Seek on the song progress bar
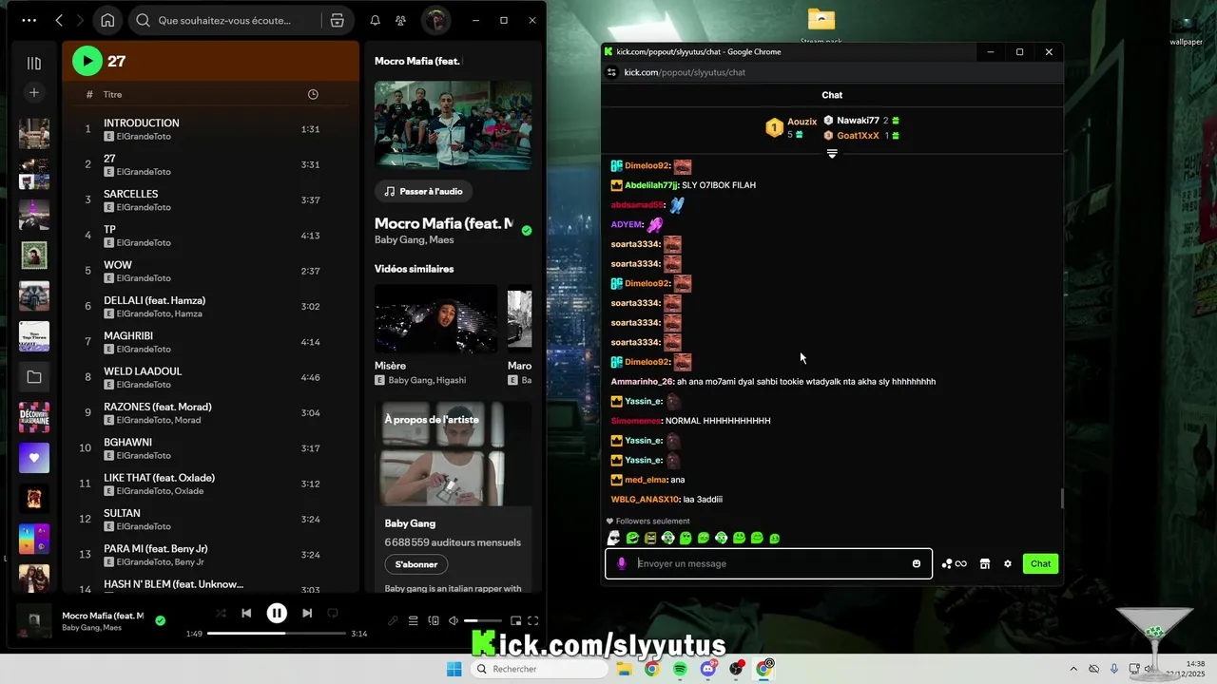1217x684 pixels. click(277, 634)
